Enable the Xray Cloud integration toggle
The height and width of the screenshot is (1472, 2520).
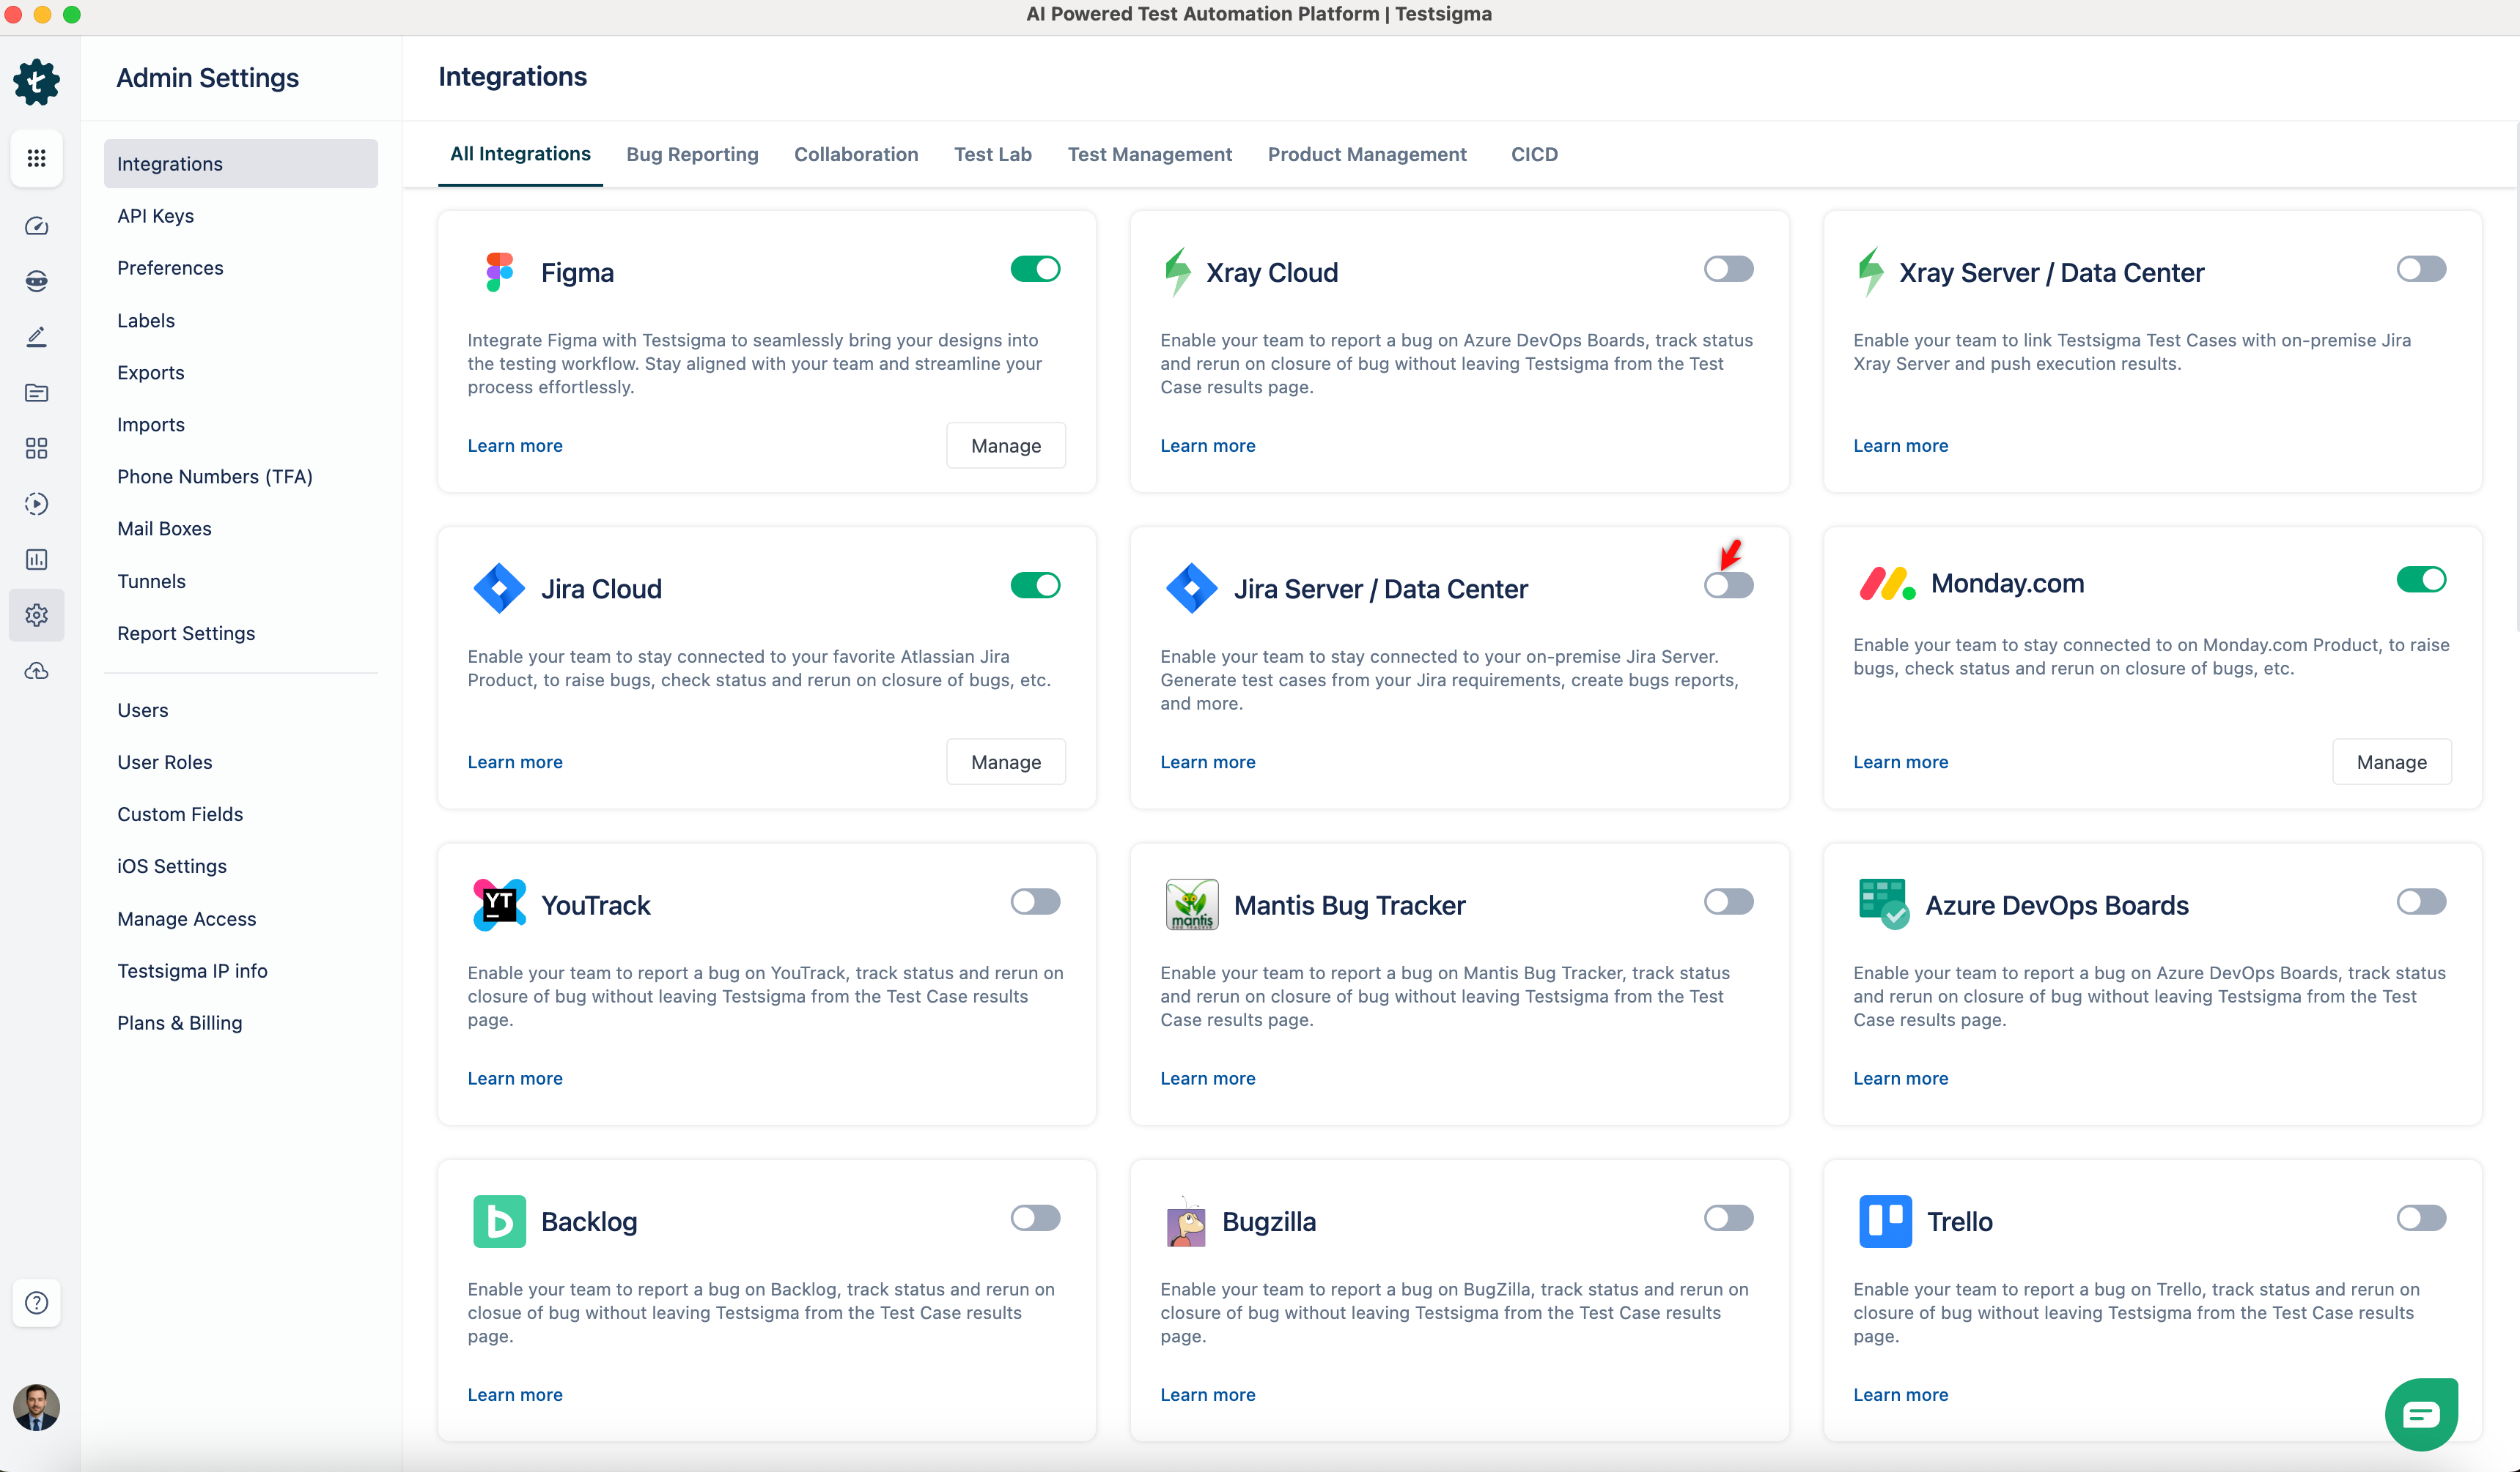click(1728, 269)
